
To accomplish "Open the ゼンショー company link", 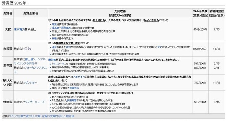I will coord(31,83).
